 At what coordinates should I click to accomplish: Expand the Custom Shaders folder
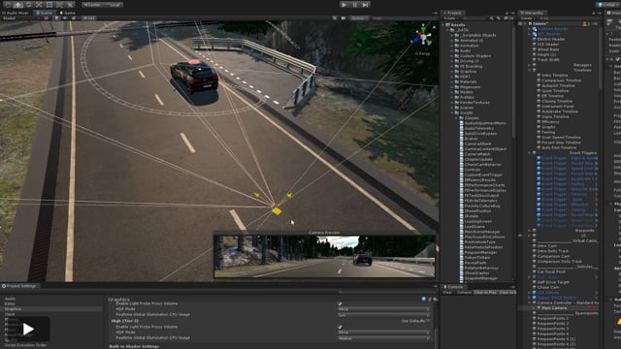pyautogui.click(x=452, y=56)
